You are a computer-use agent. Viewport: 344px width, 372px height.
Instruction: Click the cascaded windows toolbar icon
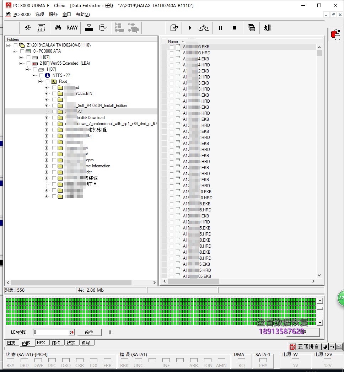pyautogui.click(x=251, y=27)
